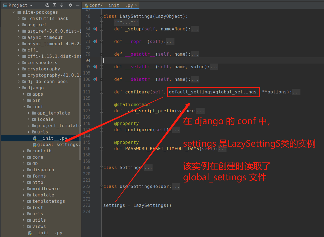Viewport: 324px width, 237px height.
Task: Expand the asgiref folder
Action: click(x=19, y=25)
